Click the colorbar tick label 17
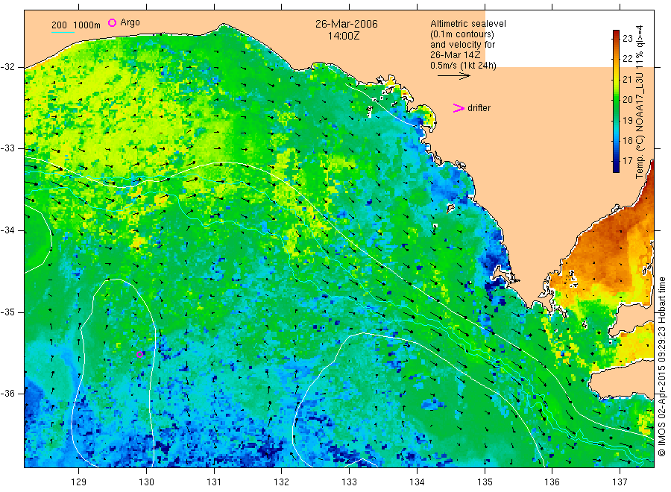This screenshot has height=492, width=671. coord(627,161)
